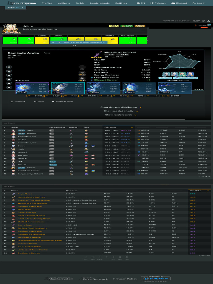The width and height of the screenshot is (213, 284).
Task: Click the circlet artifact with 31.1% main stat
Action: tap(175, 88)
